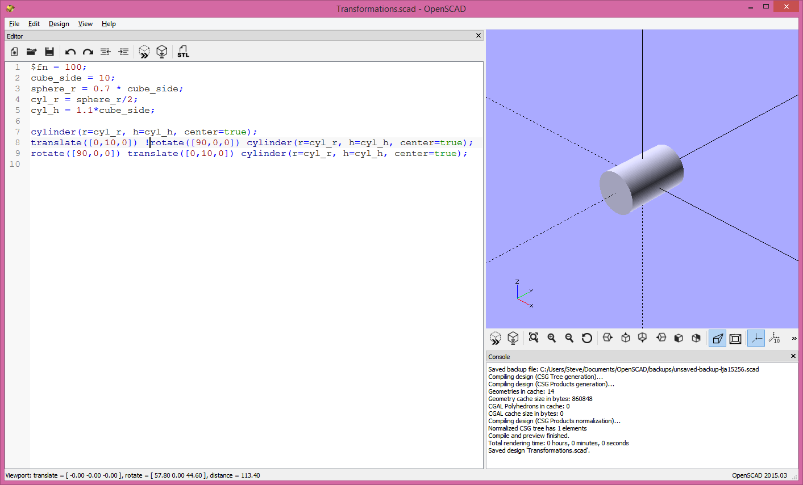Zoom in on the 3D viewport

coord(552,338)
